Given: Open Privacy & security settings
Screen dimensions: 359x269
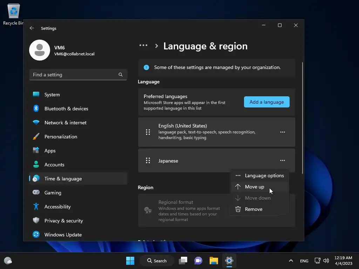Looking at the screenshot, I should 78,221.
